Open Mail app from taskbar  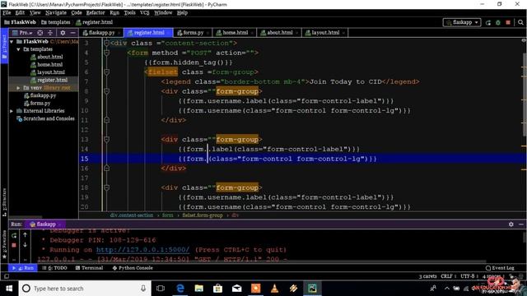[236, 289]
